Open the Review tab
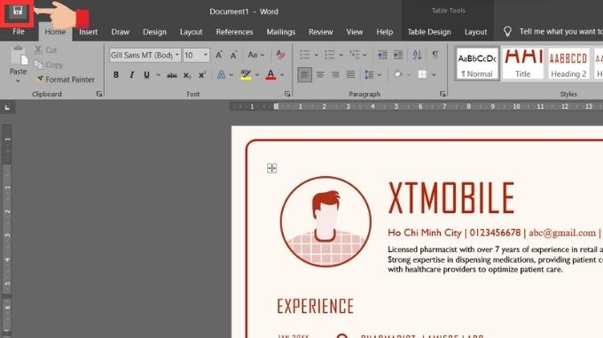Viewport: 603px width, 338px height. (x=321, y=32)
